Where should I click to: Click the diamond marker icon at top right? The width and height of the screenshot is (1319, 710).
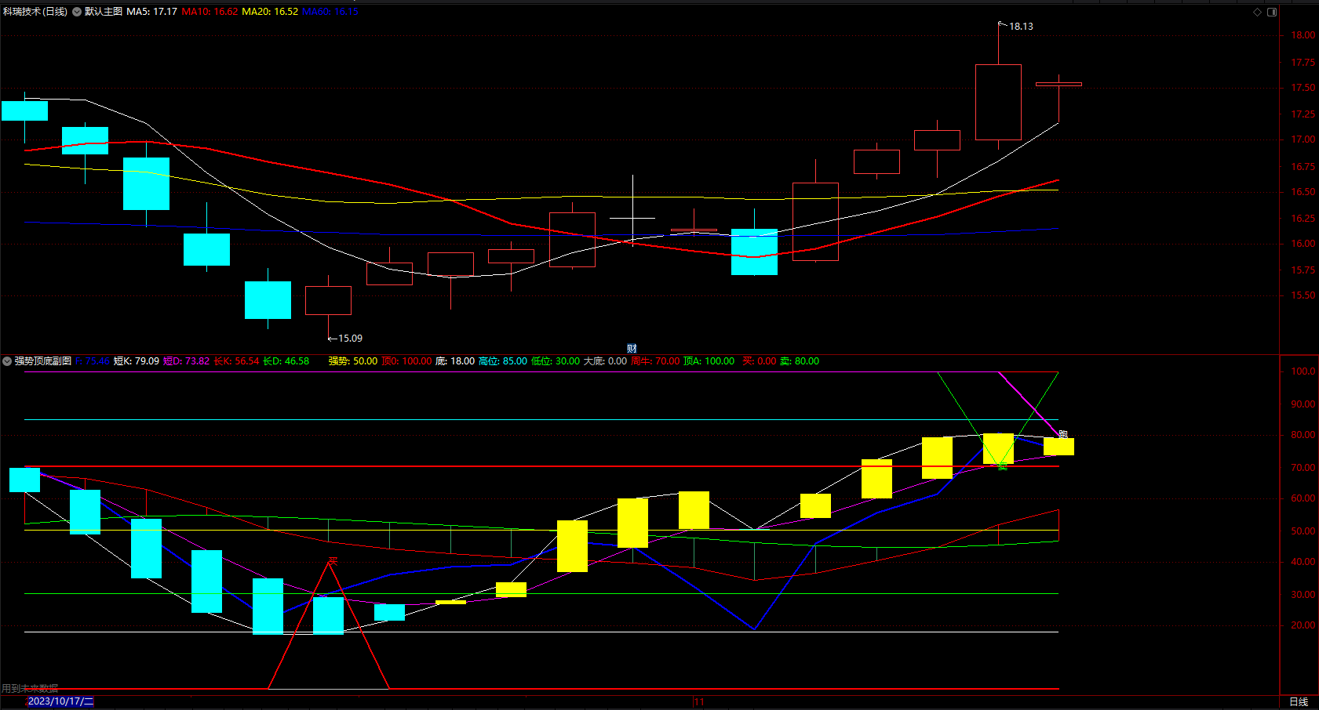pyautogui.click(x=1257, y=12)
